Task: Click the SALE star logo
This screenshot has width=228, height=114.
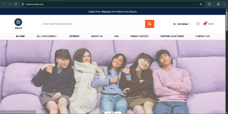Action: coord(18,24)
